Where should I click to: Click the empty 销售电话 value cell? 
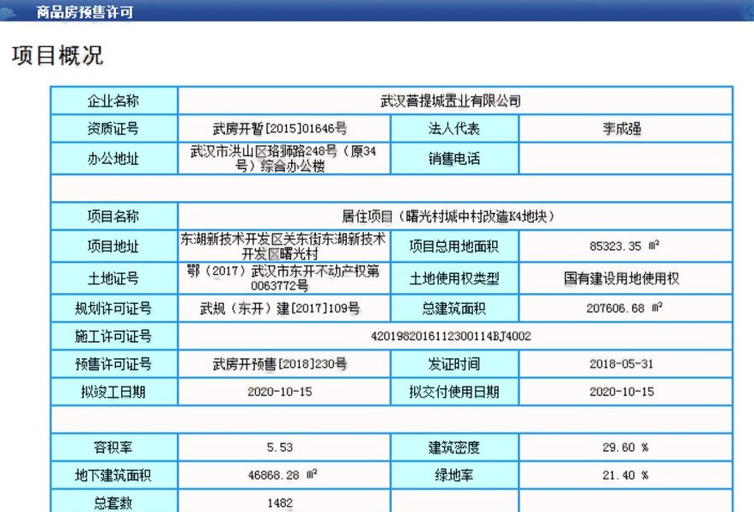(624, 159)
